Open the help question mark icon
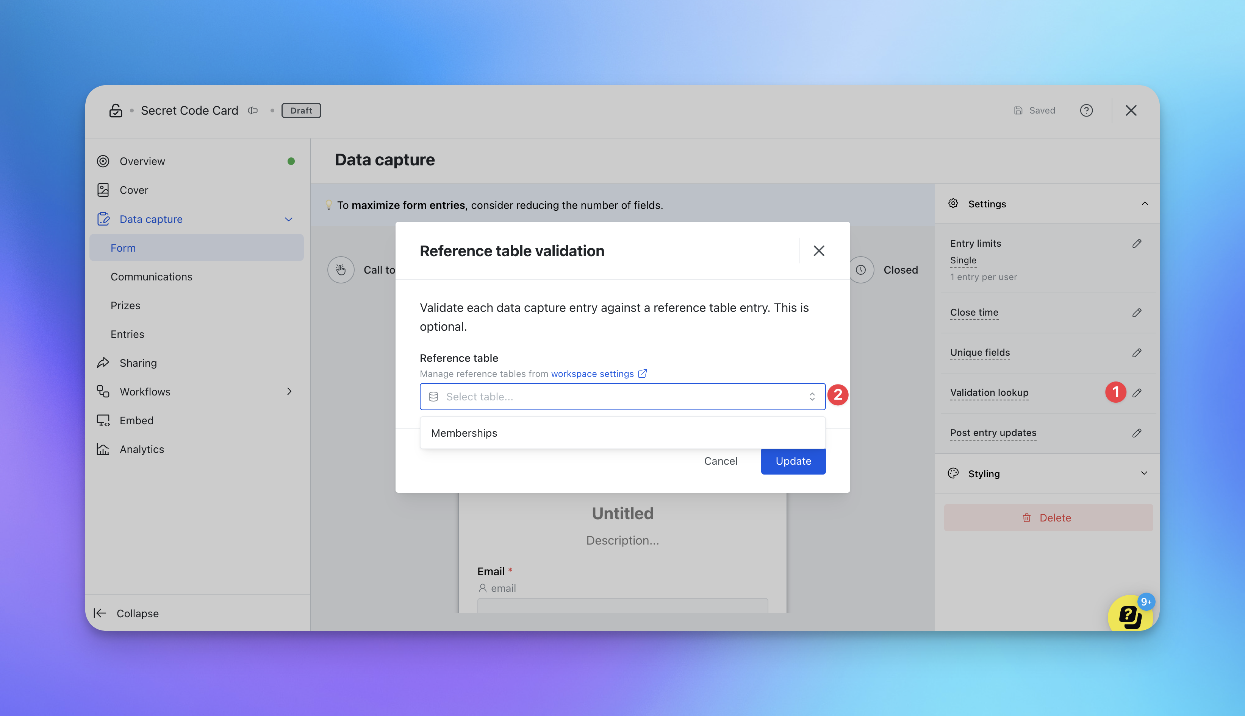The height and width of the screenshot is (716, 1245). coord(1086,111)
